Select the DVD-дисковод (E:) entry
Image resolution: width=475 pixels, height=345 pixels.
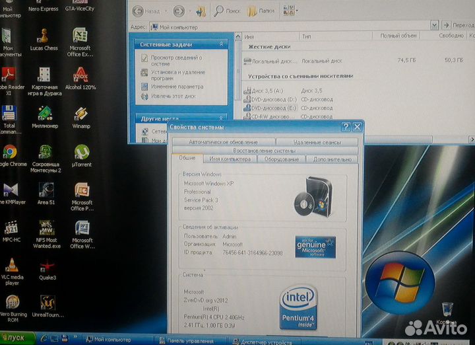click(270, 108)
